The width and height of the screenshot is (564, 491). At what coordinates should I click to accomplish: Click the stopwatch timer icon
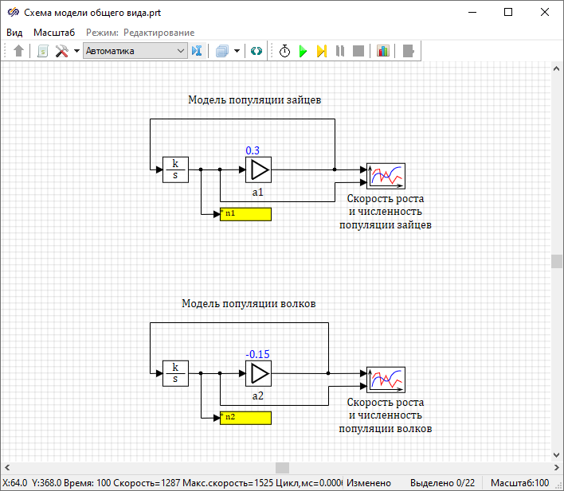[284, 51]
